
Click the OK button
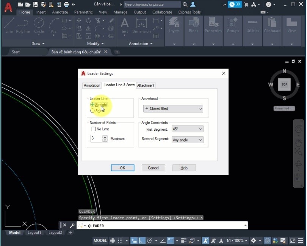pyautogui.click(x=122, y=168)
